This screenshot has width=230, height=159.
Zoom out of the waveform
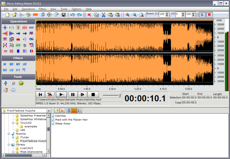tap(134, 15)
